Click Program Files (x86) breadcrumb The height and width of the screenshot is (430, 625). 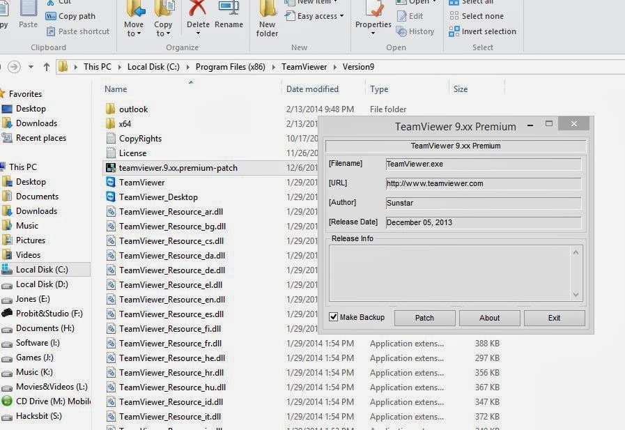[x=230, y=66]
